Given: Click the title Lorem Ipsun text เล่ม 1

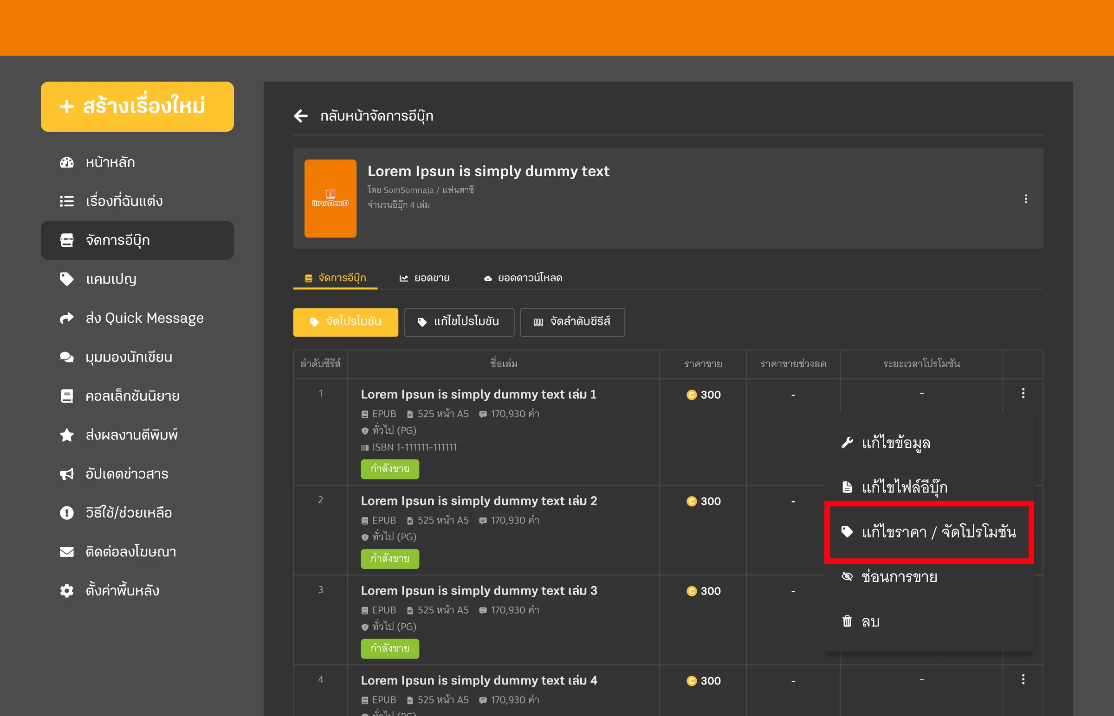Looking at the screenshot, I should [479, 394].
